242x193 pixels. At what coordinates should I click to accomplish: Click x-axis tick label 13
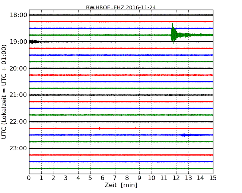188,178
